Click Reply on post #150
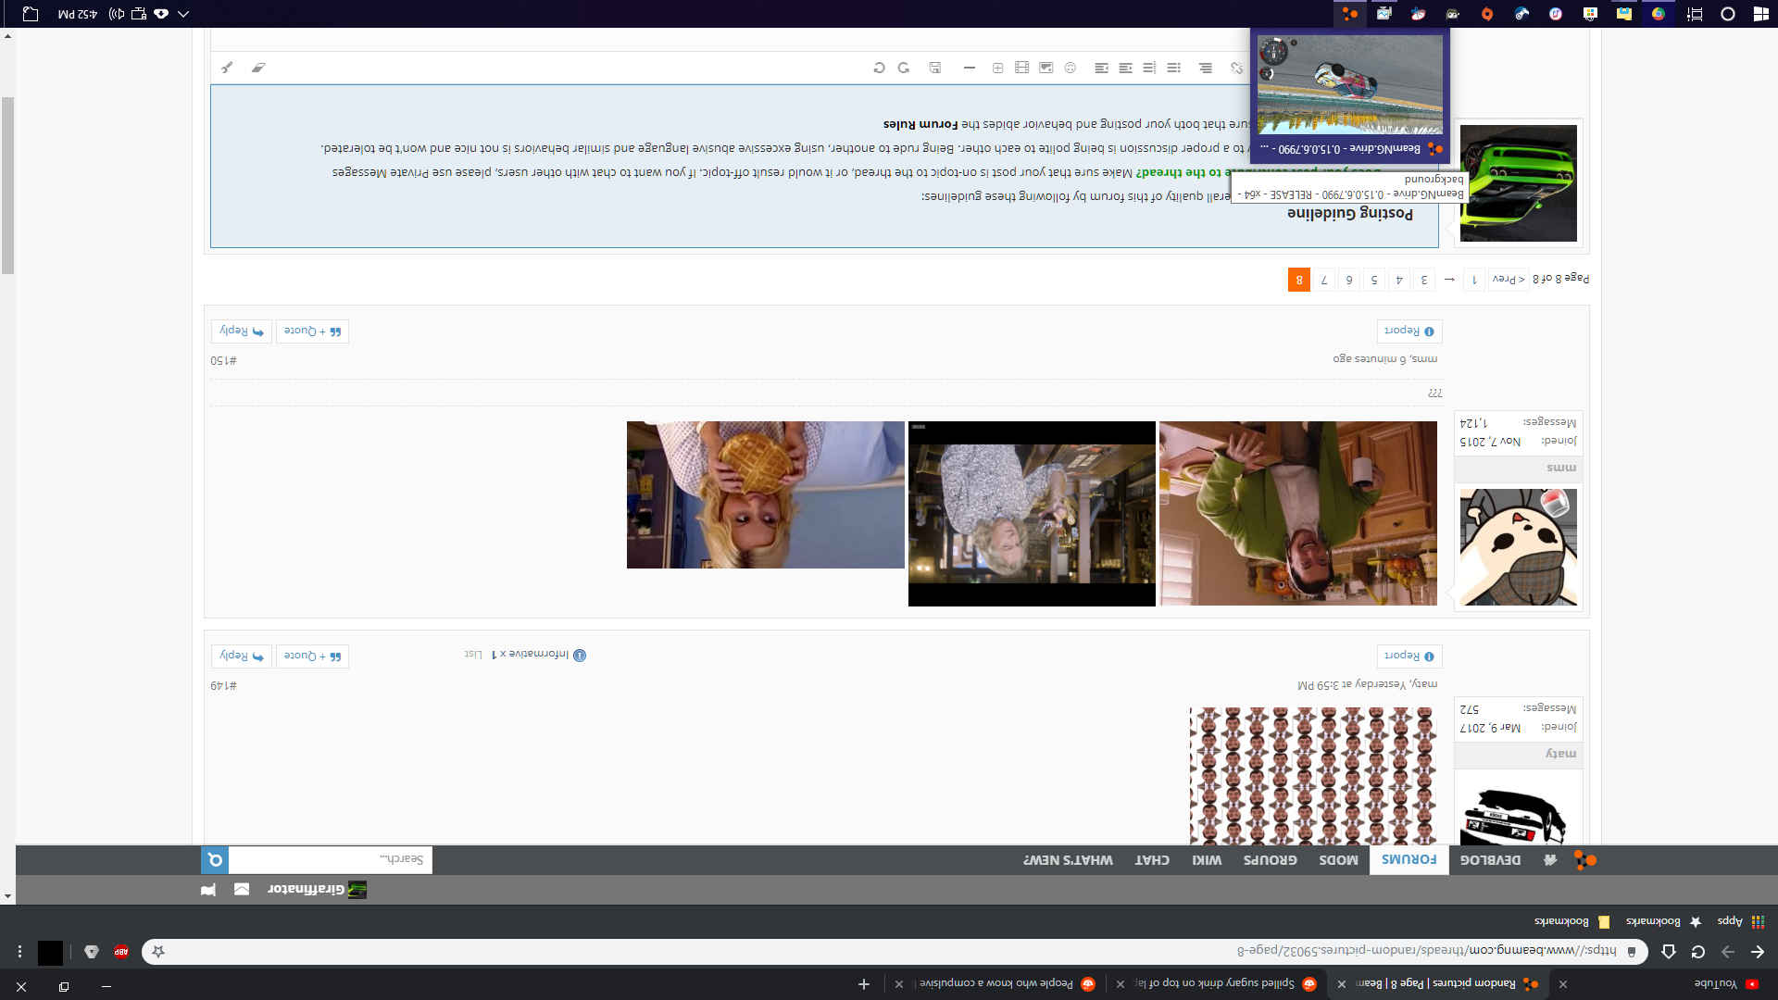 [x=241, y=331]
